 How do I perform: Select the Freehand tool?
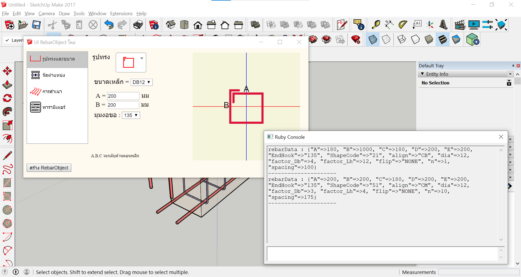7,169
